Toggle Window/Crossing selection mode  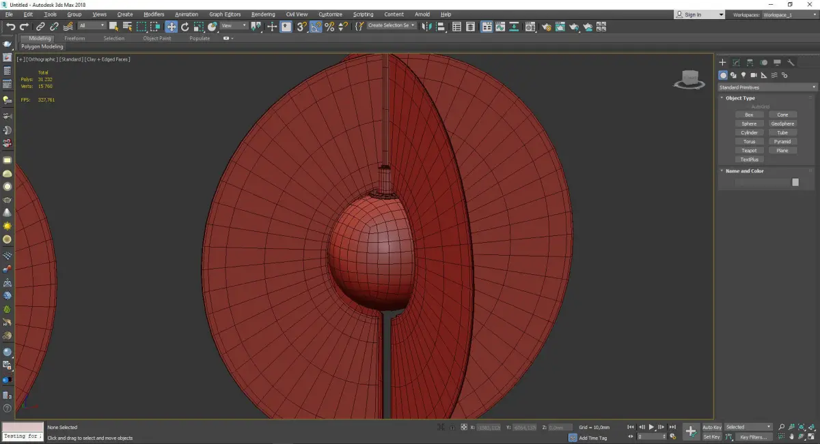click(155, 27)
